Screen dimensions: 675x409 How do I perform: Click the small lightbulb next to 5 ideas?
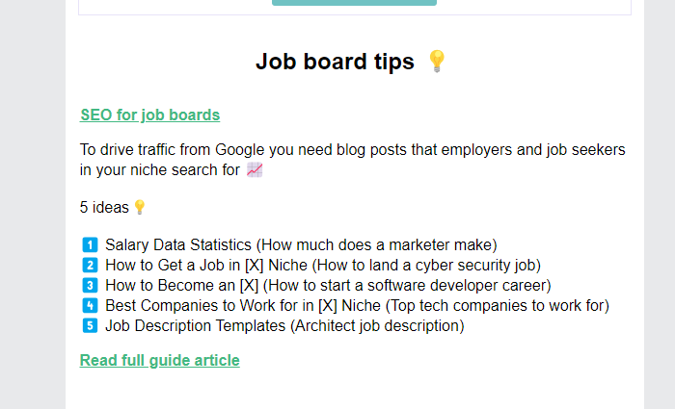tap(140, 207)
